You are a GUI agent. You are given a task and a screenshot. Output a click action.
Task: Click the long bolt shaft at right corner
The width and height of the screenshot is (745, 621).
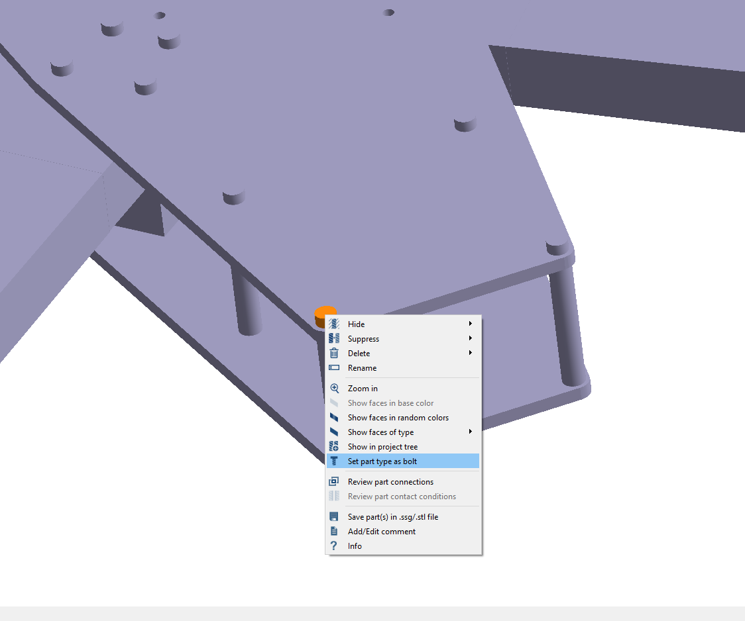pyautogui.click(x=567, y=324)
